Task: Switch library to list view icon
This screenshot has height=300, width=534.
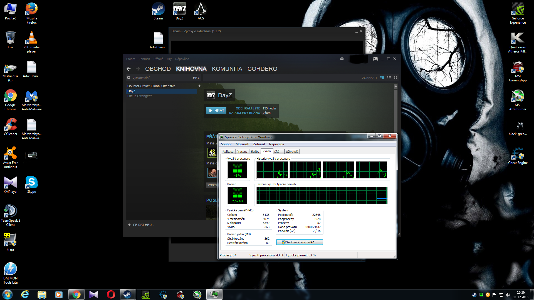Action: coord(389,78)
